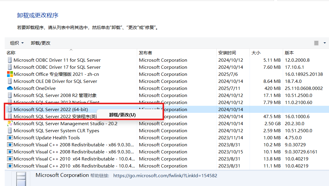This screenshot has width=329, height=186.
Task: Select Microsoft SQL Server Management Studio - 20.2
Action: (x=65, y=124)
